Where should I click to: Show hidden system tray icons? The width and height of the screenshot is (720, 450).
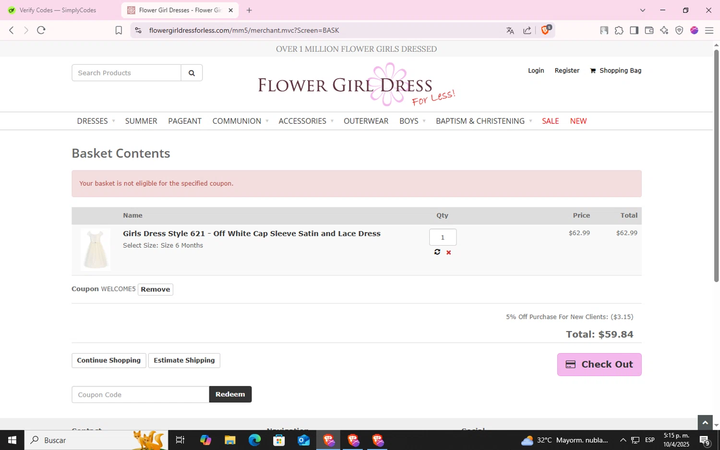(x=623, y=440)
